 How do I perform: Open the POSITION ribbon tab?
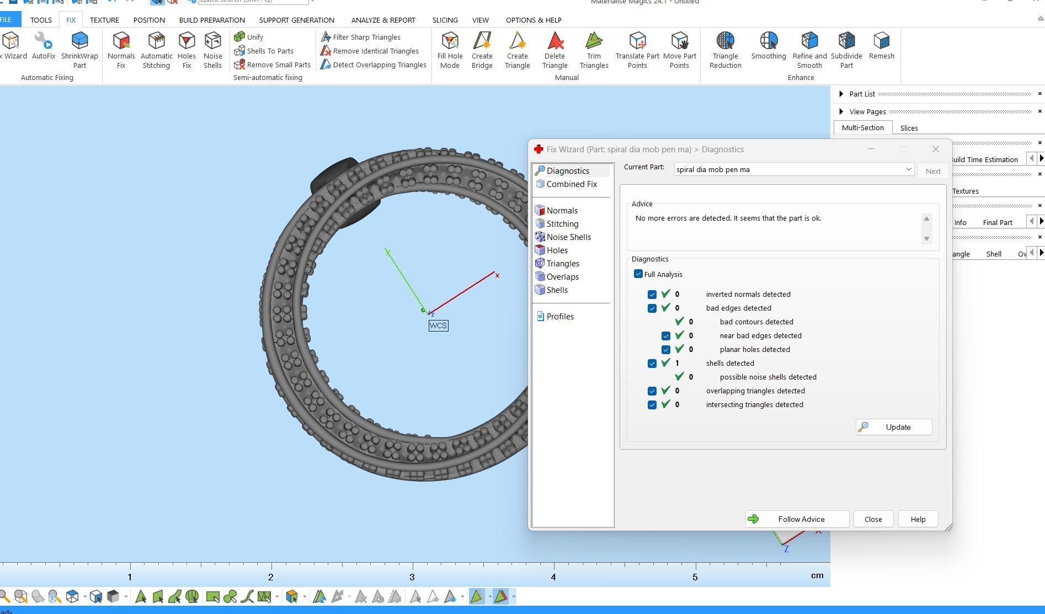click(149, 20)
